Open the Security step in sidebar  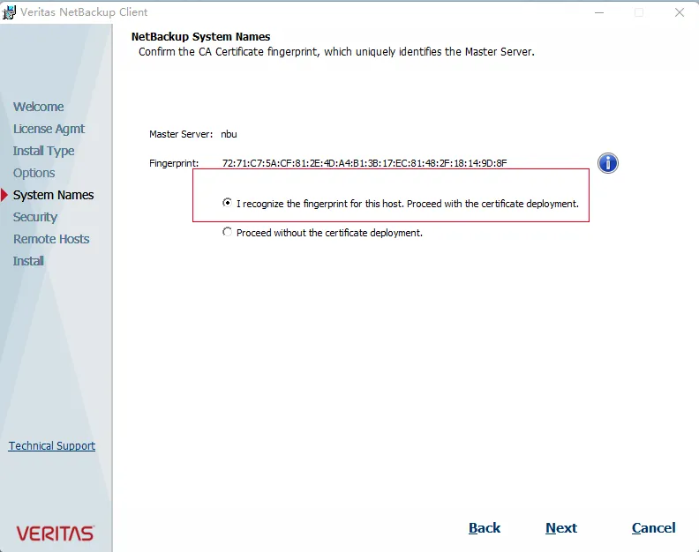click(x=35, y=217)
